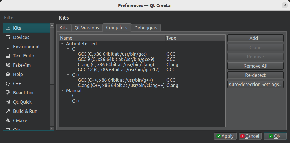Open the Text Editor icon

[8, 56]
